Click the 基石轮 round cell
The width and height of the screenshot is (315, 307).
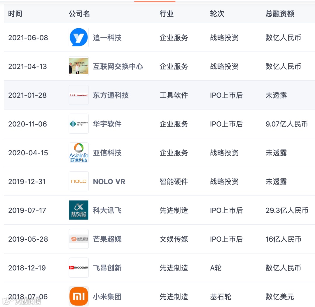[x=220, y=296]
